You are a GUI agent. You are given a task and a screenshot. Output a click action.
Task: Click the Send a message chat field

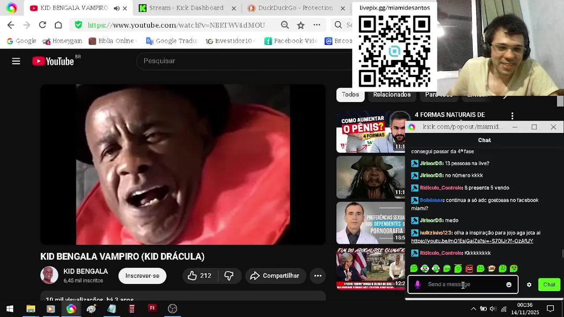coord(463,284)
